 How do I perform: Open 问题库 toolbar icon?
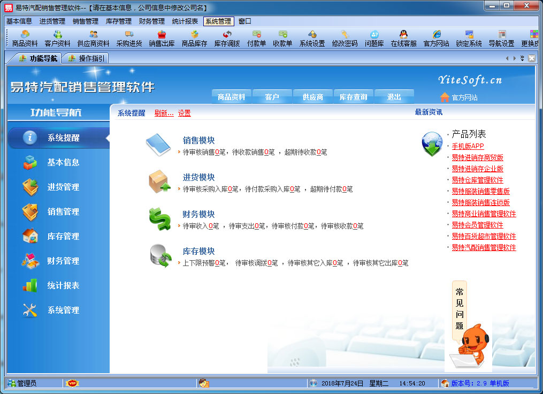coord(374,39)
